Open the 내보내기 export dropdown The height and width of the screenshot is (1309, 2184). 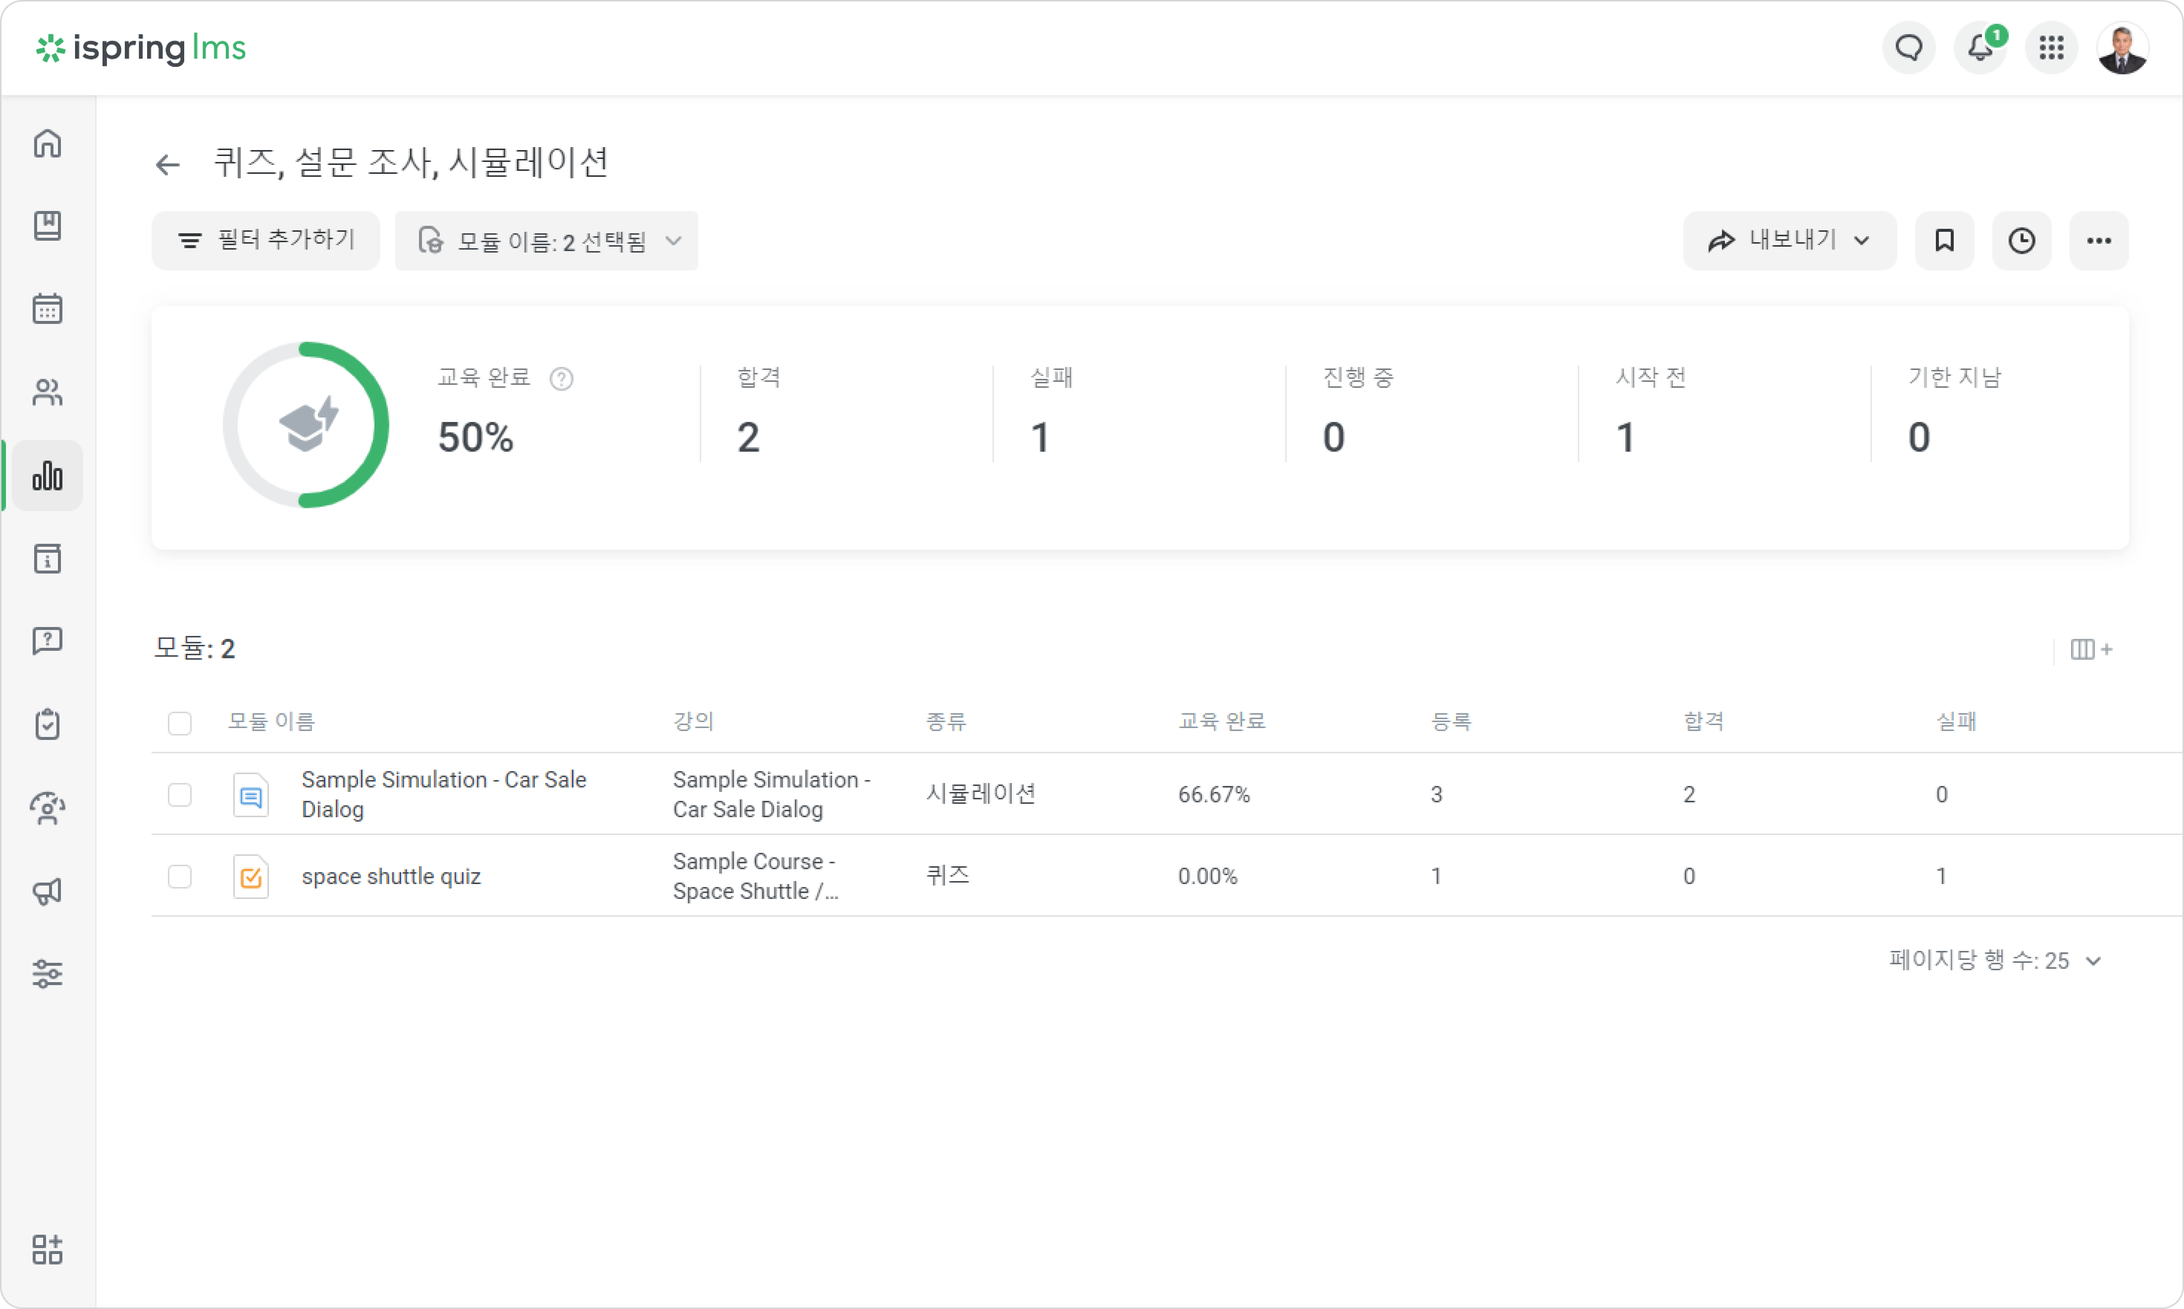[1790, 240]
